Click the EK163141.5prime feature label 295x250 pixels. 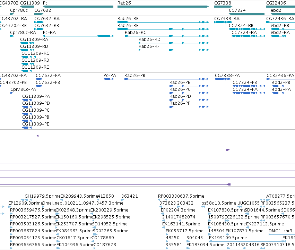[181, 224]
